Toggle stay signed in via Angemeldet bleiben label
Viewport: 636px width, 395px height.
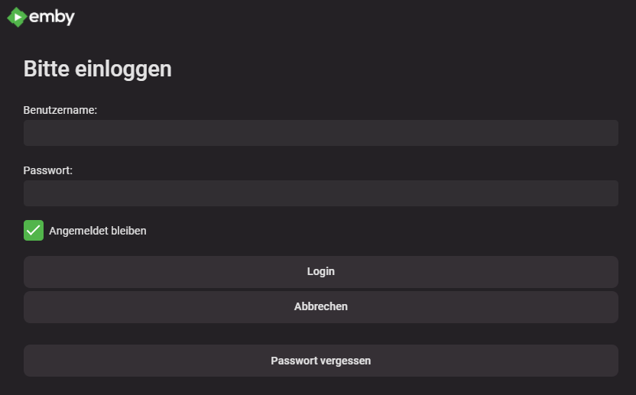tap(98, 231)
